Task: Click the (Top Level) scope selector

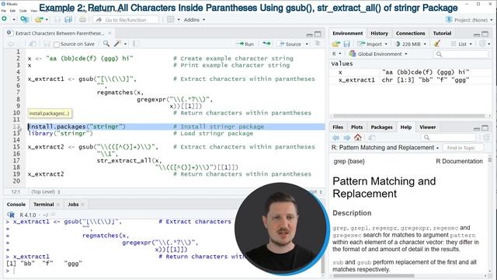Action: [x=46, y=192]
